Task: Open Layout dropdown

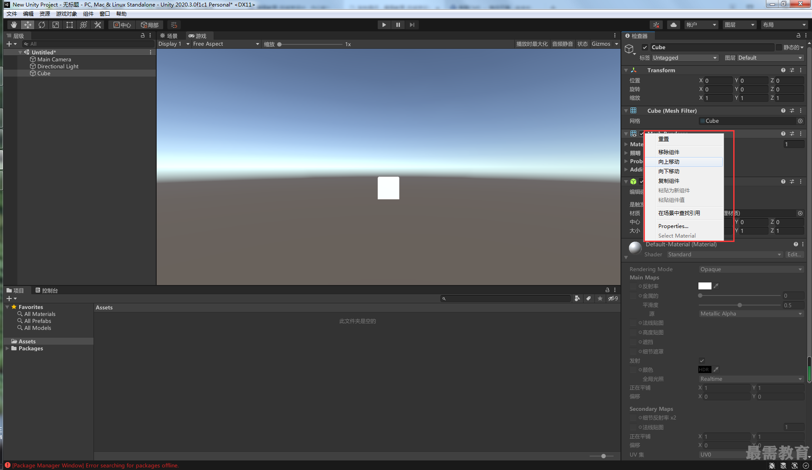Action: pyautogui.click(x=784, y=25)
